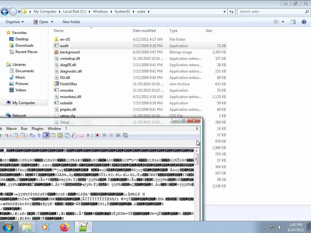The image size is (311, 233).
Task: Open the recent pages dropdown arrow
Action: pos(19,12)
